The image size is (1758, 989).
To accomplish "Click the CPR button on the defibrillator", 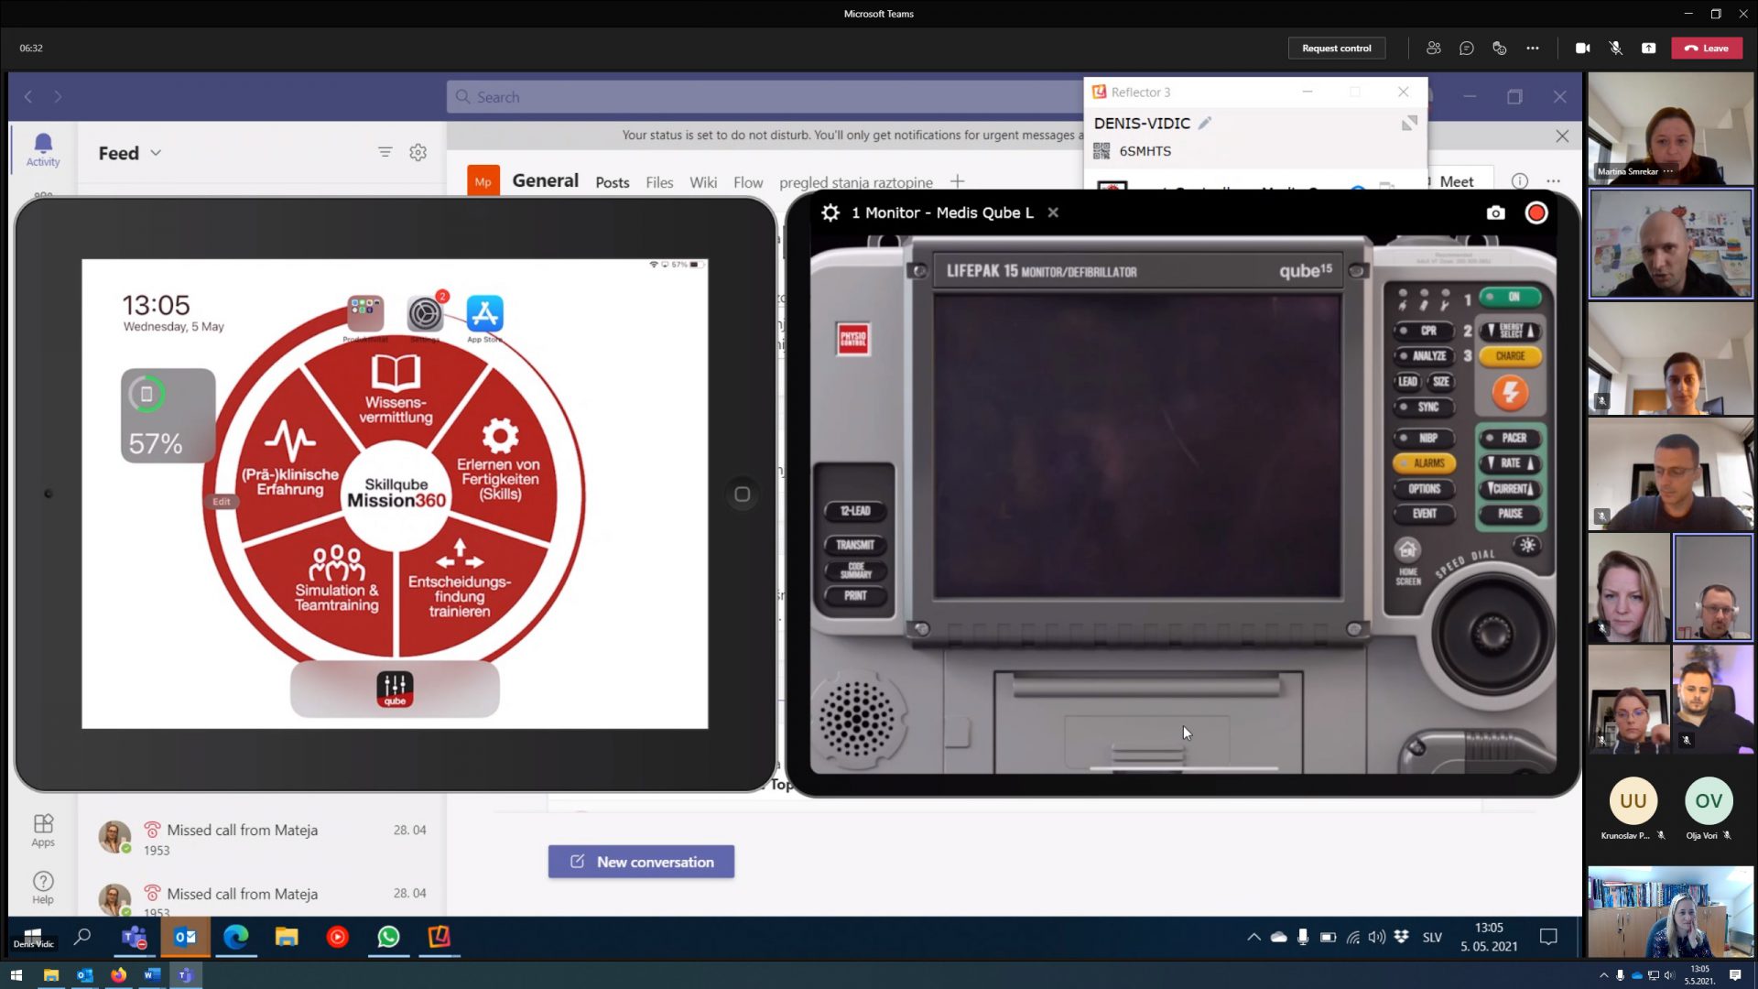I will (1424, 331).
